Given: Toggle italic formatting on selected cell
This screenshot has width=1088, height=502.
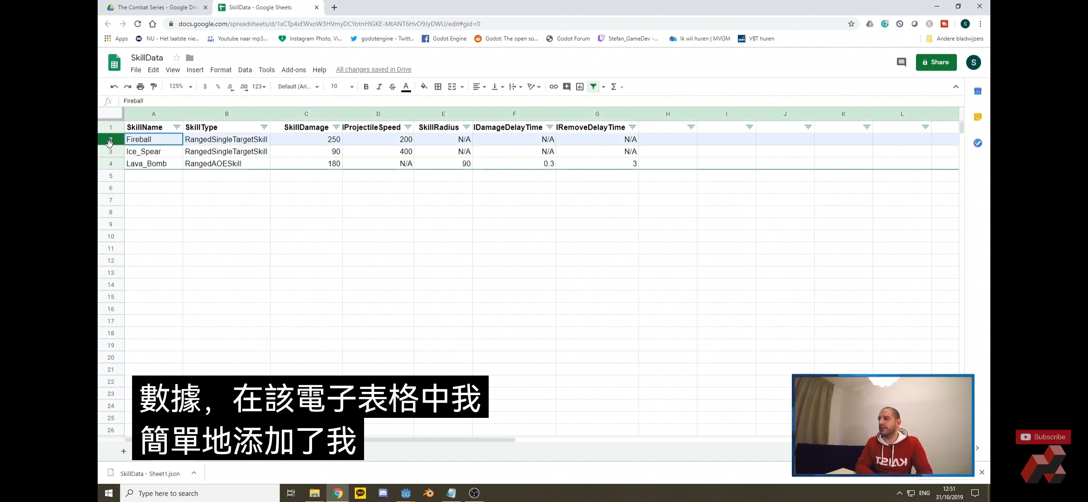Looking at the screenshot, I should 379,86.
